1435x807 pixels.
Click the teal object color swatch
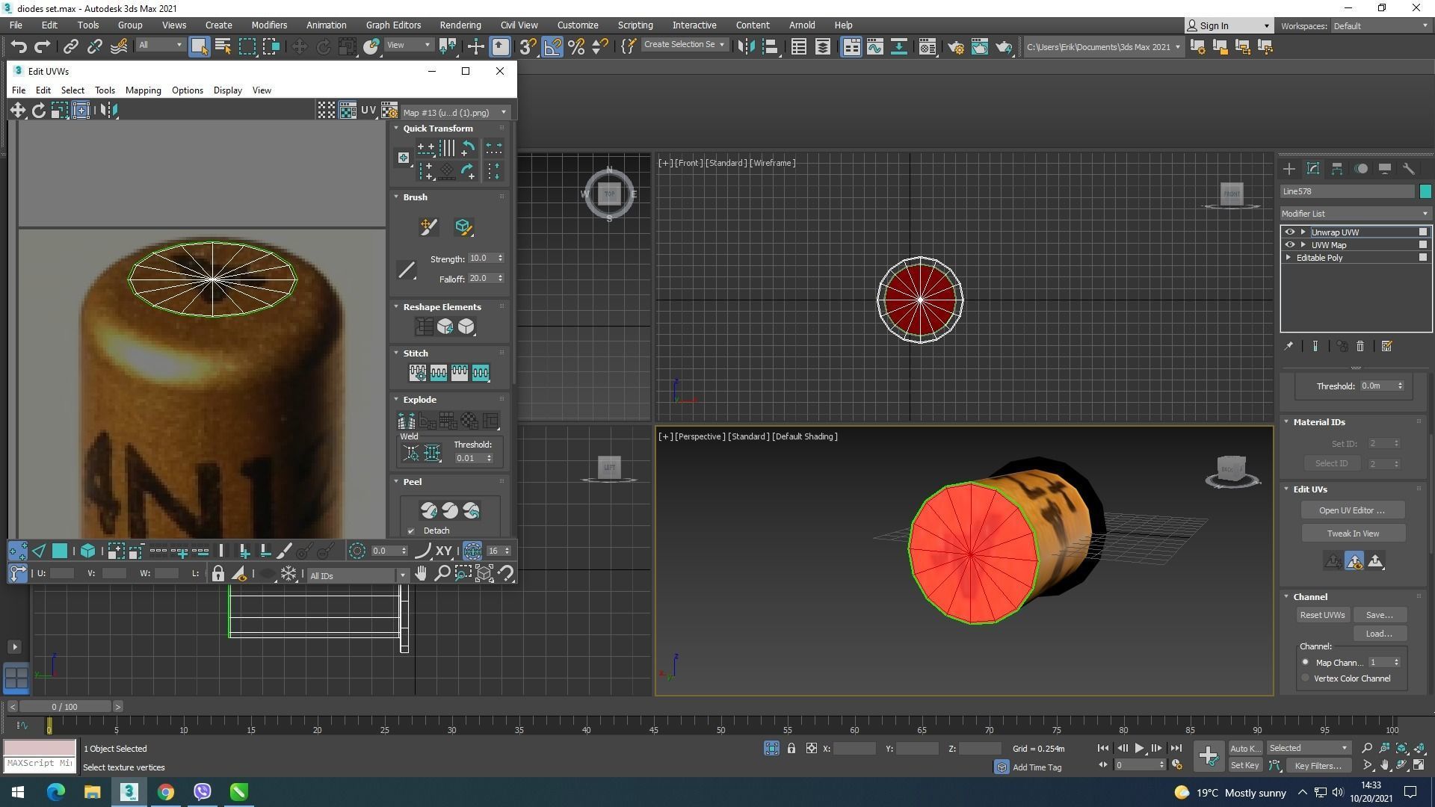pyautogui.click(x=1425, y=191)
